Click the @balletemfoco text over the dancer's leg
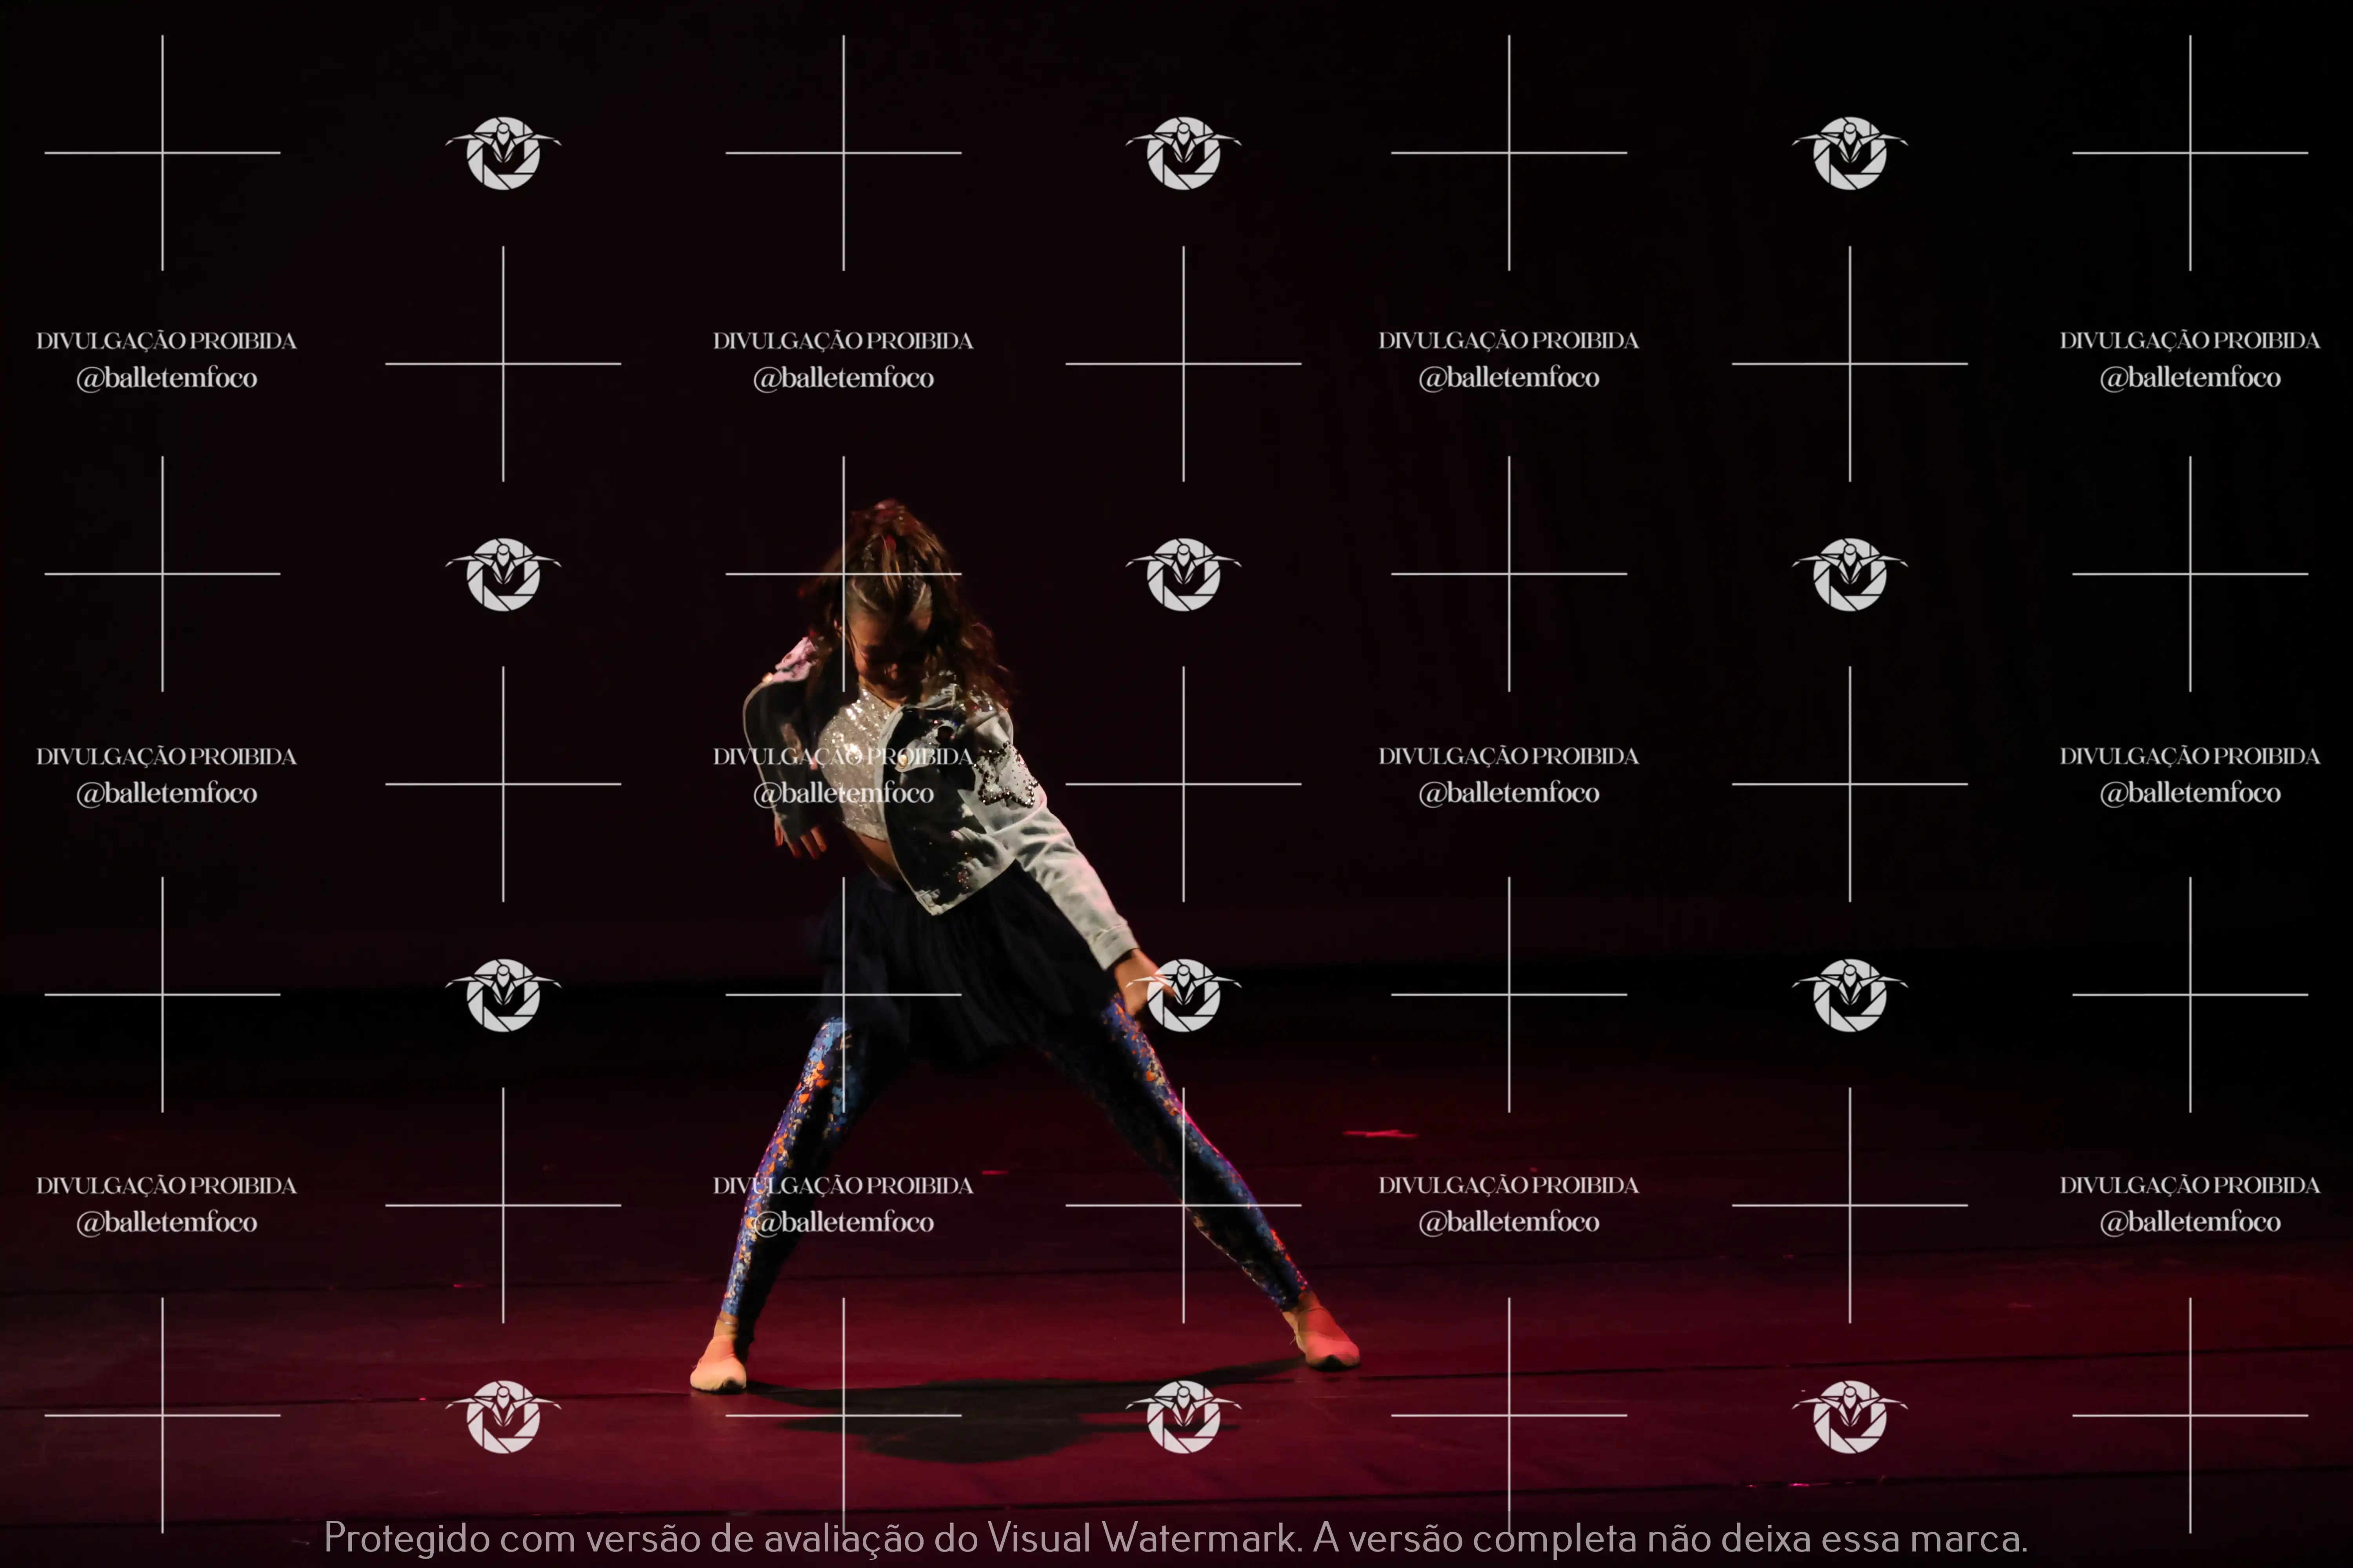 [x=844, y=1222]
